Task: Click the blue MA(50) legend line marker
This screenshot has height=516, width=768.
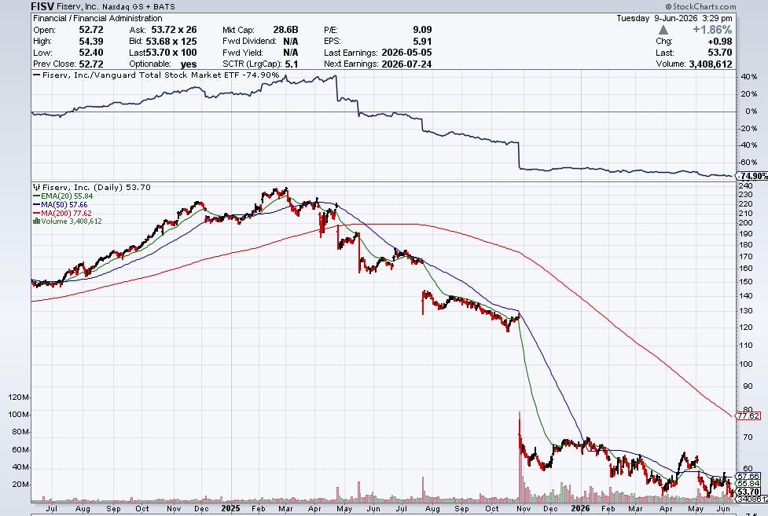Action: tap(37, 205)
